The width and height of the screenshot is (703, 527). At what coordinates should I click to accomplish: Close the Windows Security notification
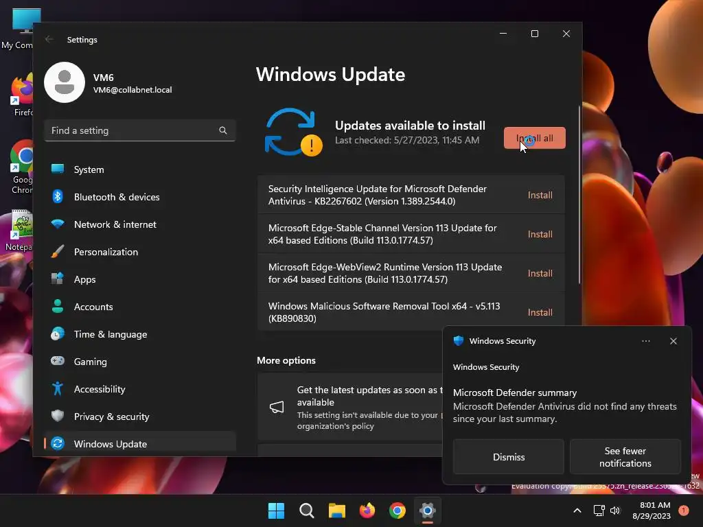coord(673,341)
